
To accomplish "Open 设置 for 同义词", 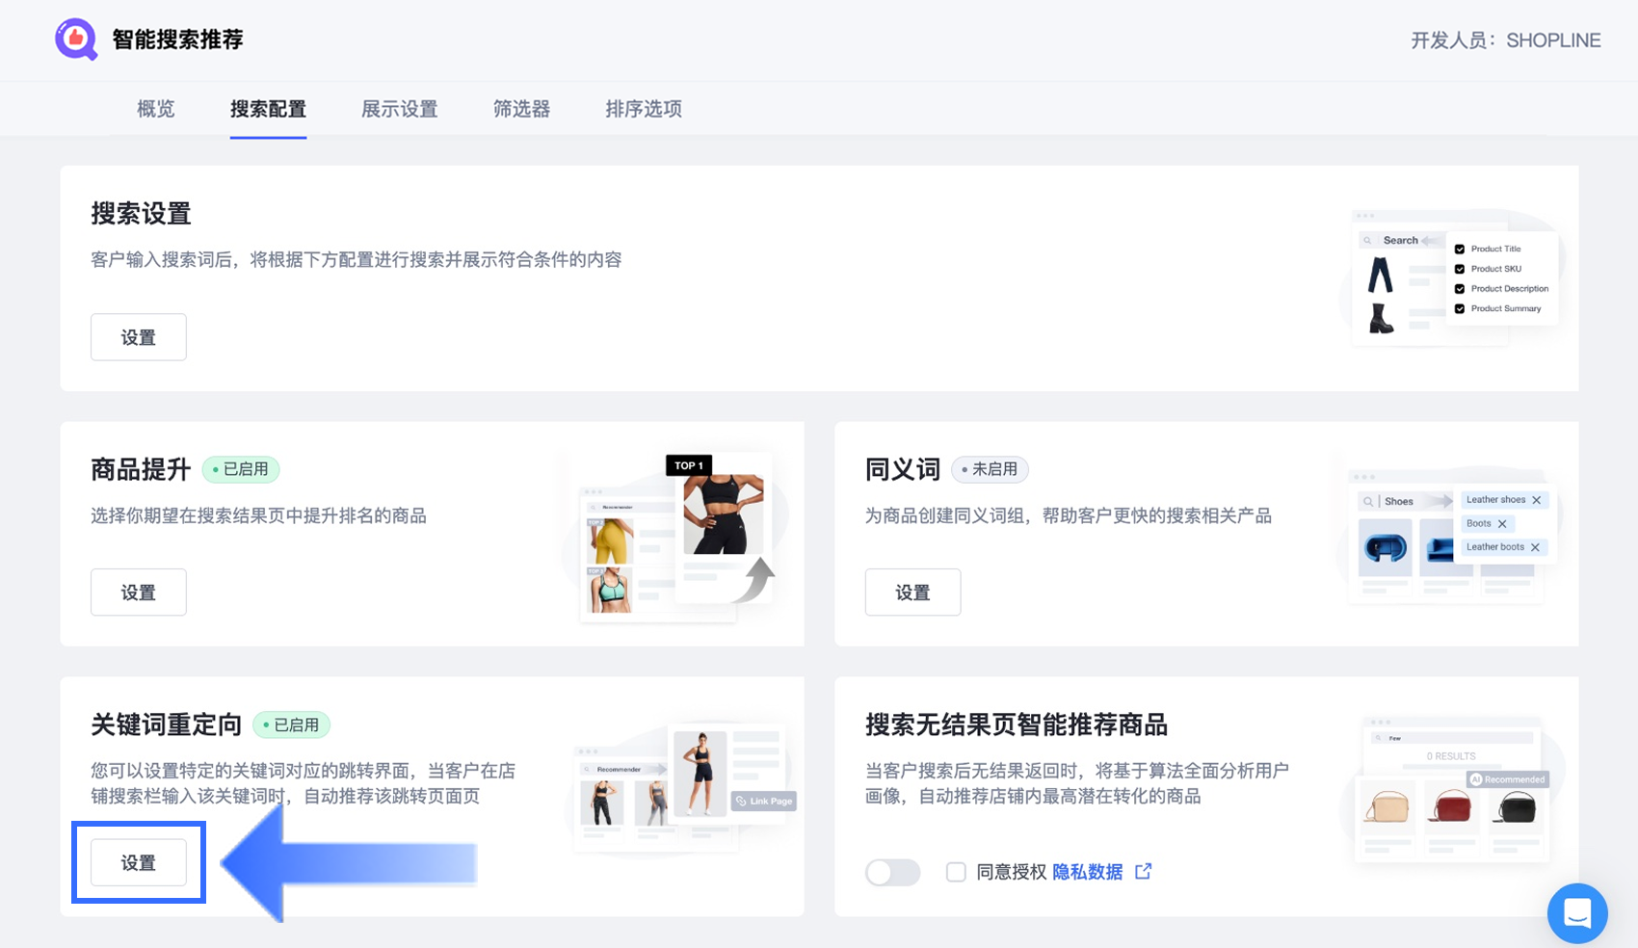I will click(x=912, y=592).
